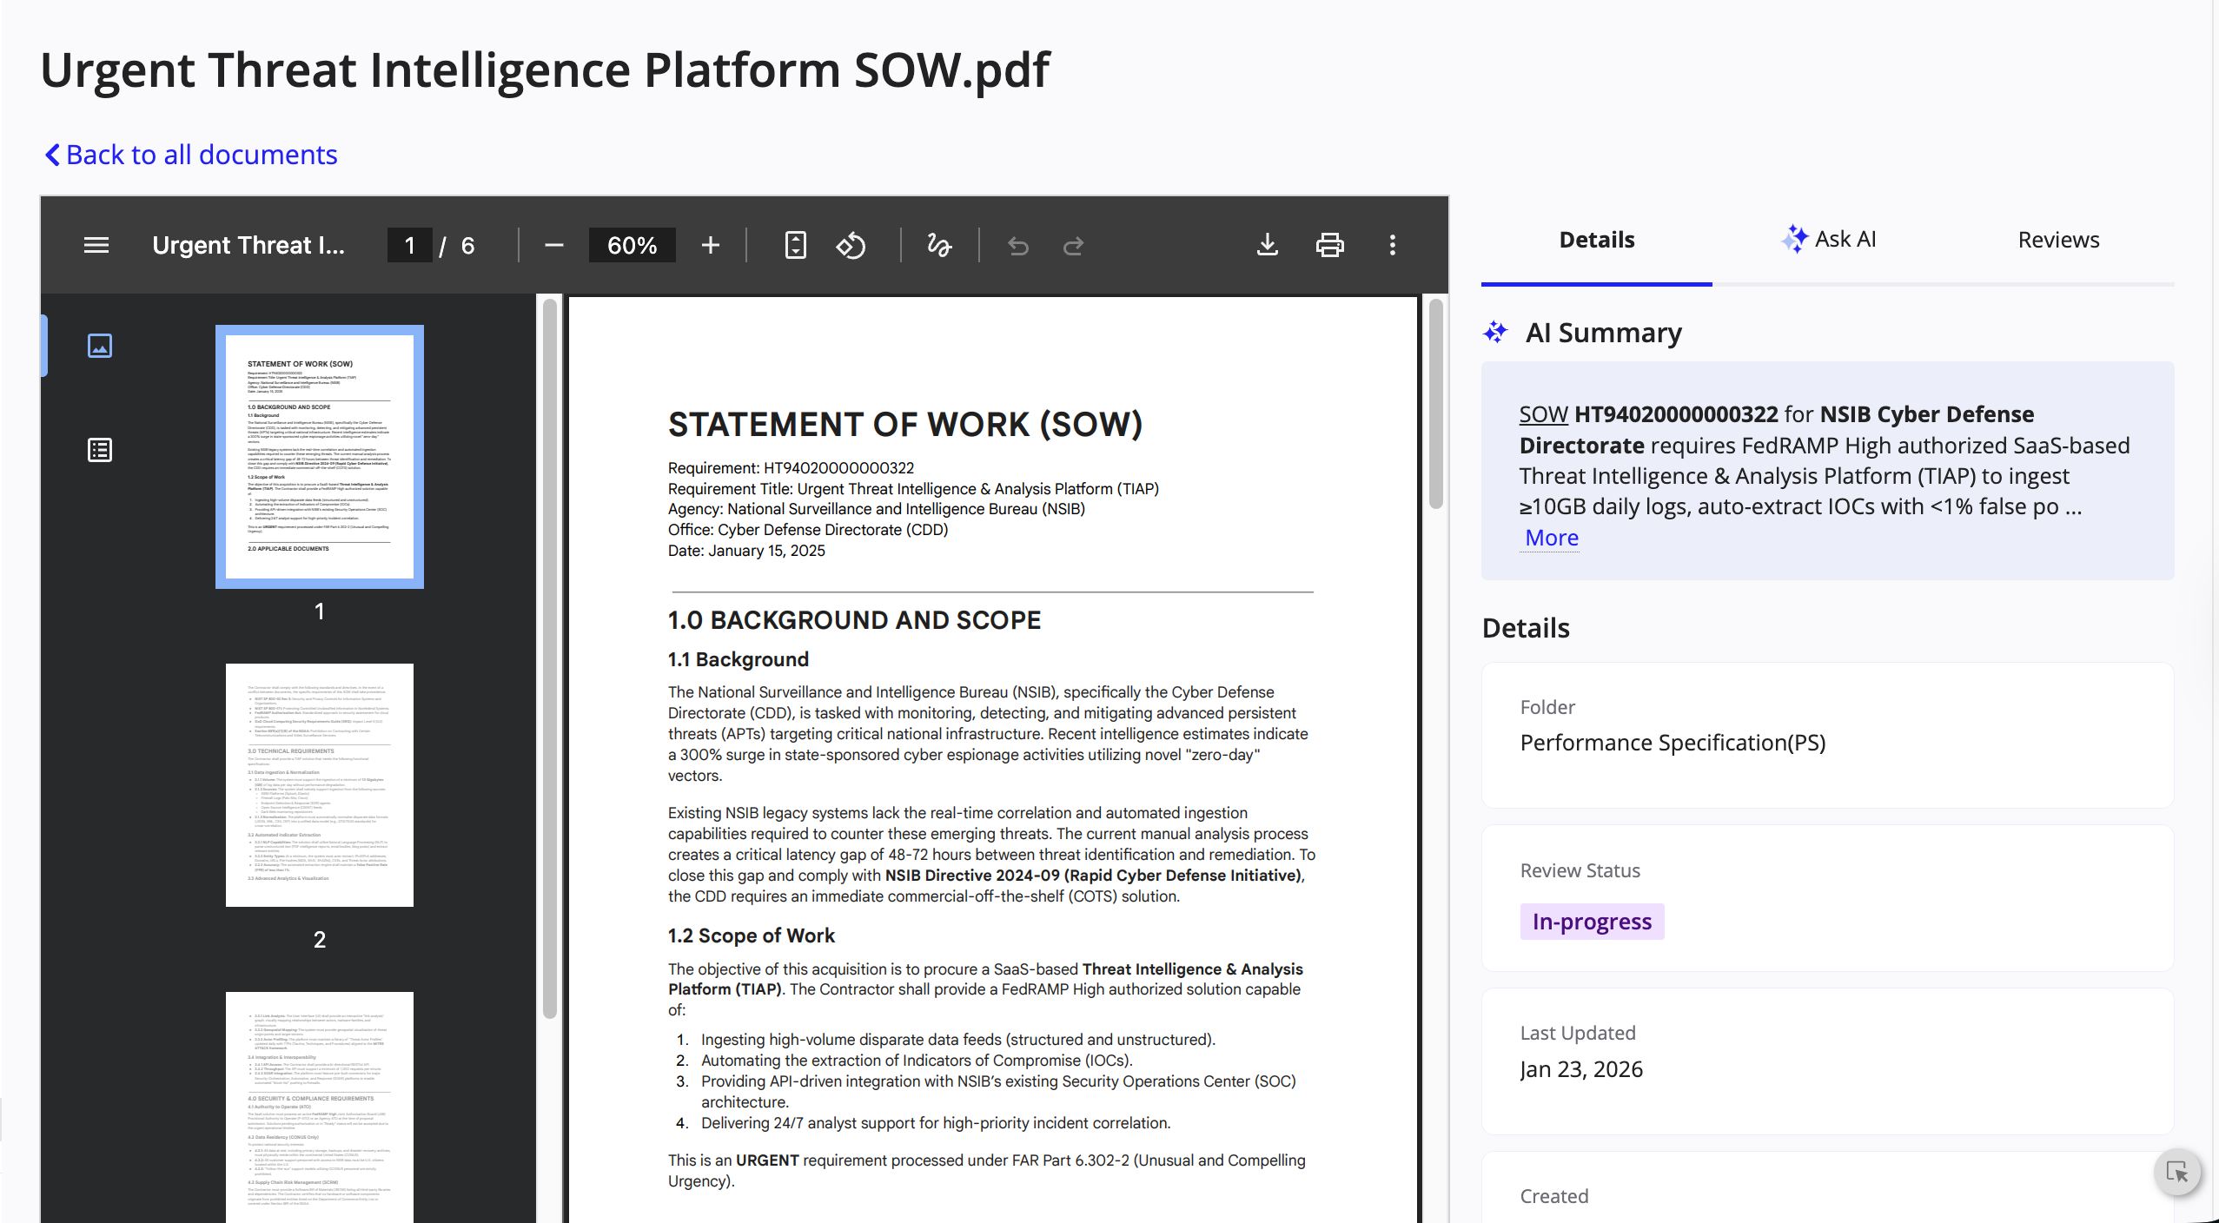Viewport: 2219px width, 1223px height.
Task: Open the PDF viewer more options menu
Action: 1393,245
